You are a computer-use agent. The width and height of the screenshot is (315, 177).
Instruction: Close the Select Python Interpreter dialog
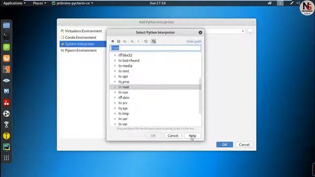pyautogui.click(x=200, y=32)
